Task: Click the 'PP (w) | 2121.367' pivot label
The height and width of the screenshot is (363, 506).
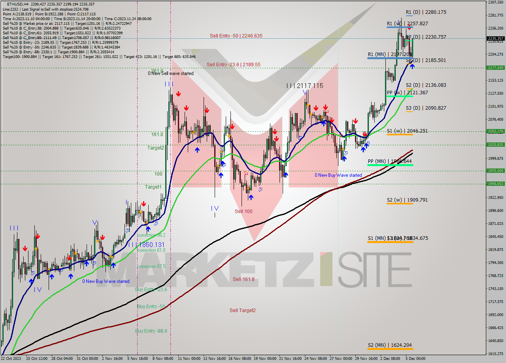Action: [408, 93]
